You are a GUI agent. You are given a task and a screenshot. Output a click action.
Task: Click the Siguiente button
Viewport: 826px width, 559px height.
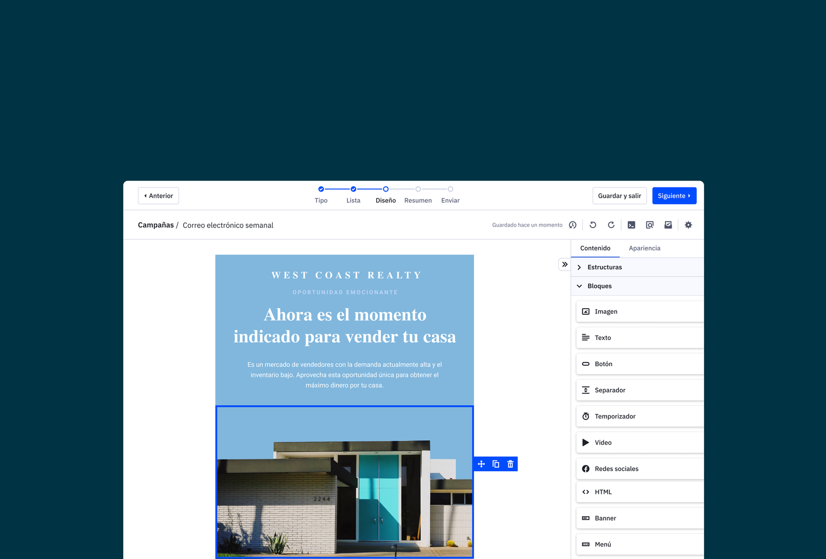point(674,196)
